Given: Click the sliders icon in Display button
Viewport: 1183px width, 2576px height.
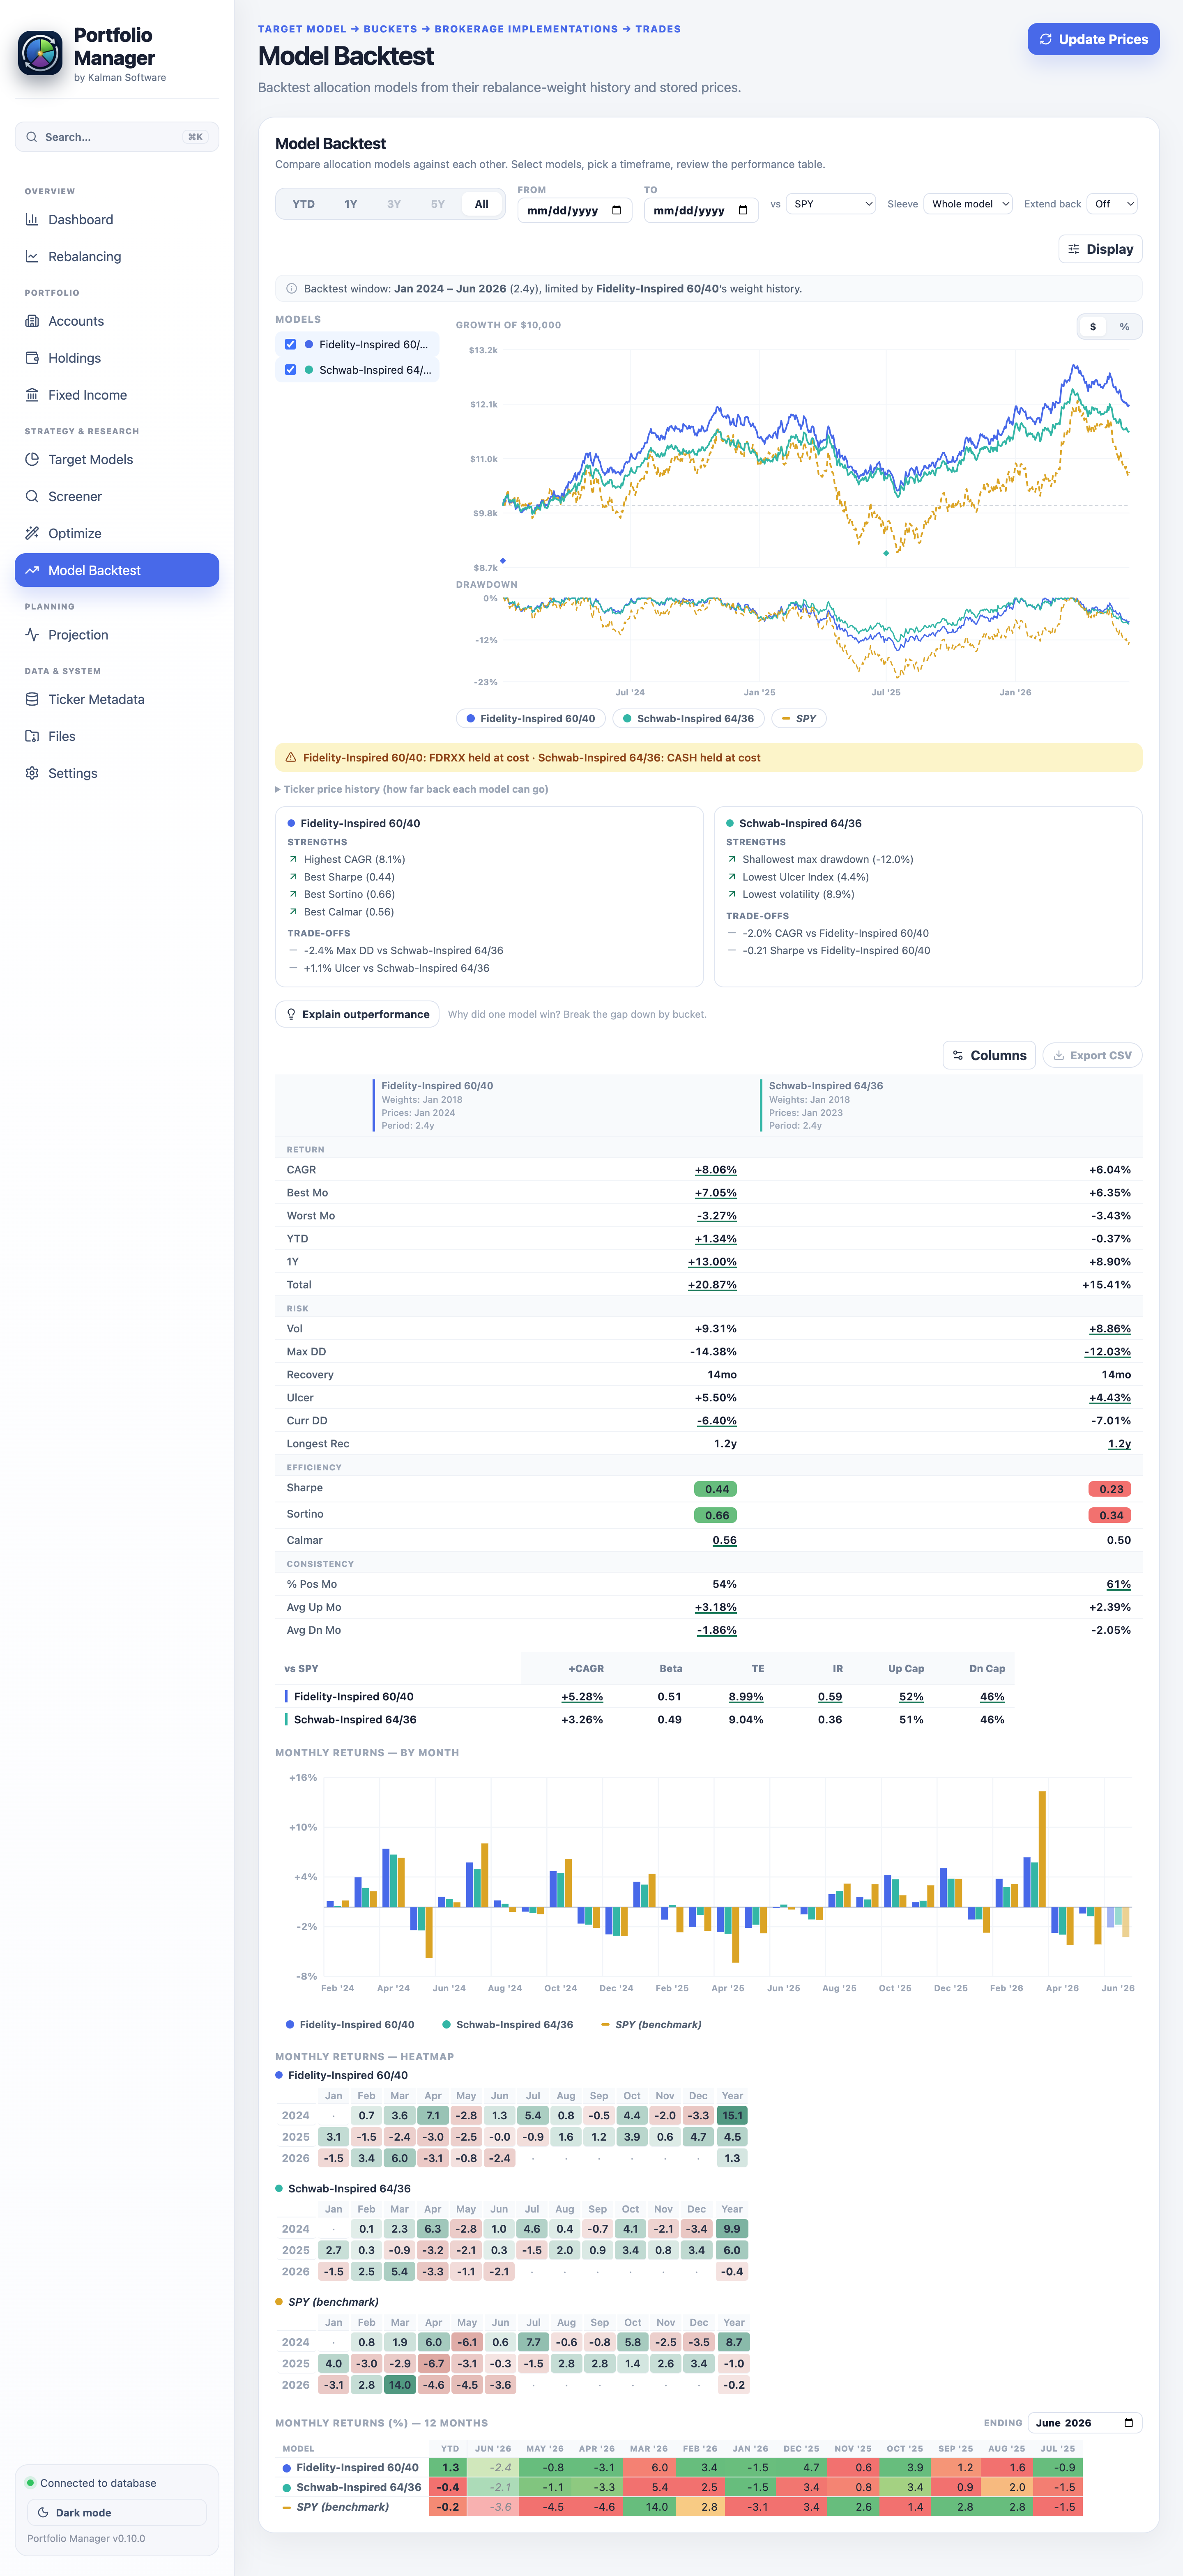Looking at the screenshot, I should click(x=1074, y=249).
